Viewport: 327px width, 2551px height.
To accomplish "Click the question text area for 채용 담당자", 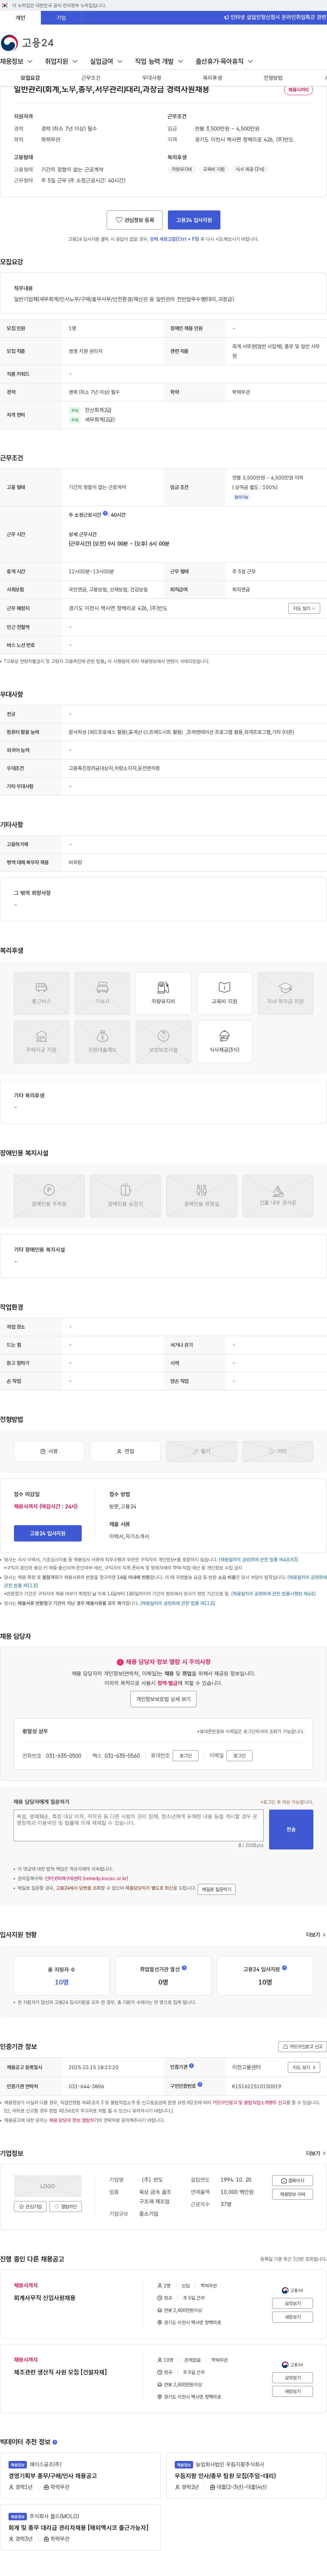I will tap(138, 1825).
